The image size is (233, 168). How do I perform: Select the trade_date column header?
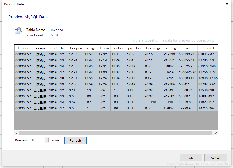tap(58, 48)
